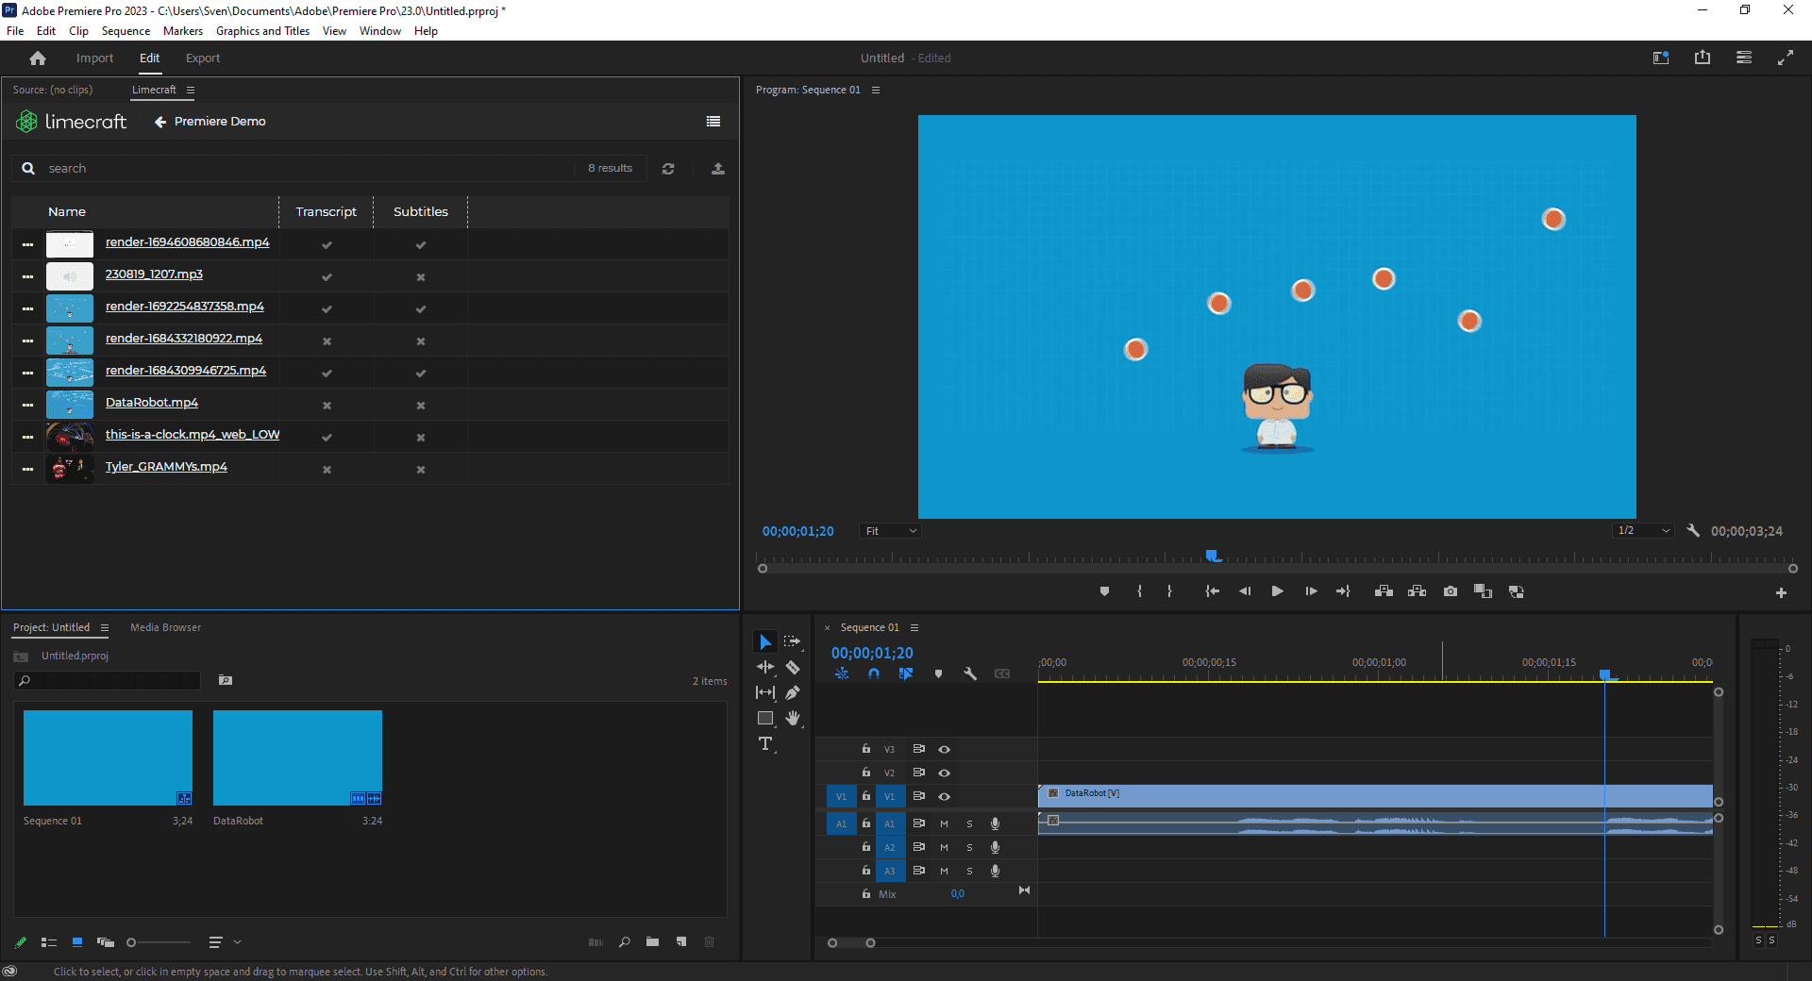Screen dimensions: 1812x981
Task: Refresh the Limecraft results list
Action: [668, 169]
